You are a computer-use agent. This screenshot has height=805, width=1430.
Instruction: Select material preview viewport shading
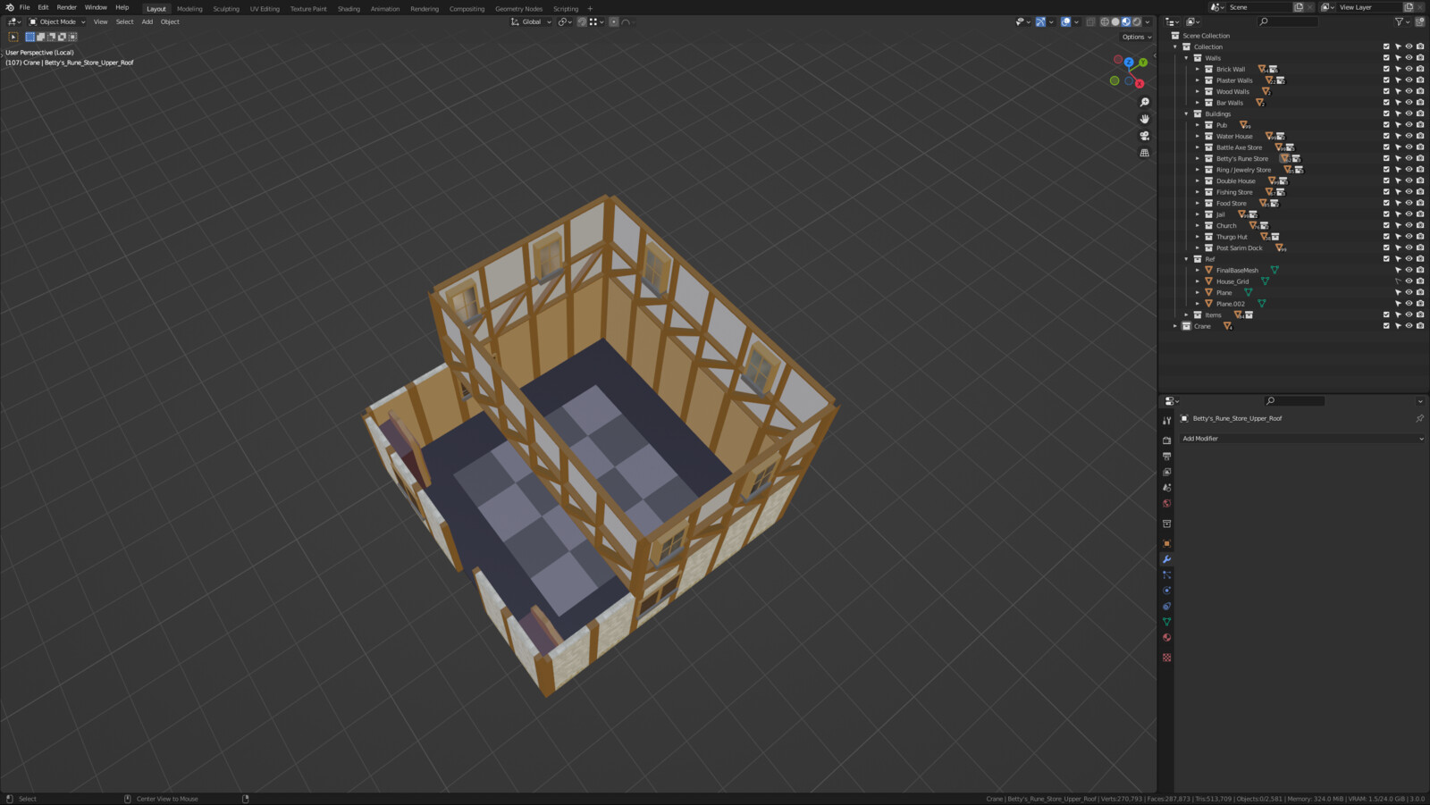tap(1126, 21)
